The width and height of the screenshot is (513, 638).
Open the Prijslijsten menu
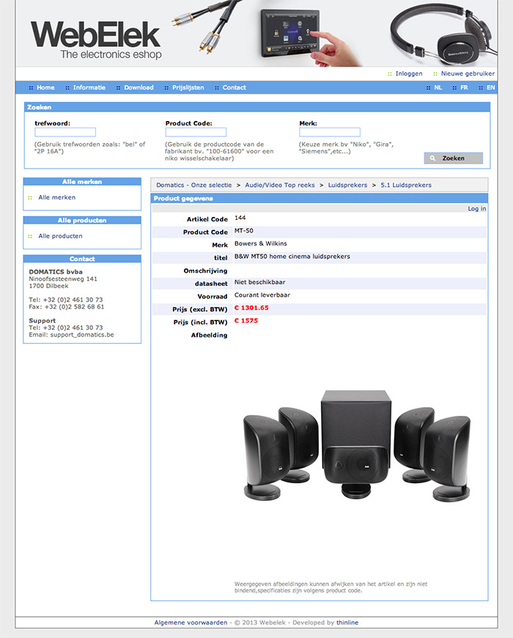(188, 87)
